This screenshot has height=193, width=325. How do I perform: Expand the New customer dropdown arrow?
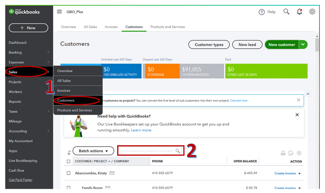(303, 45)
